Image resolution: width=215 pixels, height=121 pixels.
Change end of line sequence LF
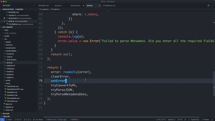185,120
